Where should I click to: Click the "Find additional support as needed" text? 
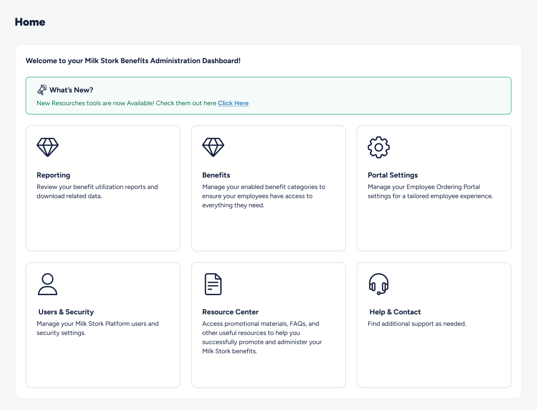pyautogui.click(x=417, y=324)
